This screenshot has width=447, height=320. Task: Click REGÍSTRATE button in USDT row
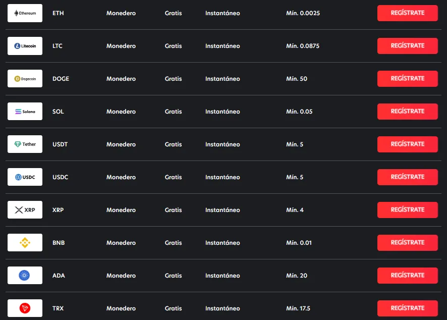pos(407,144)
